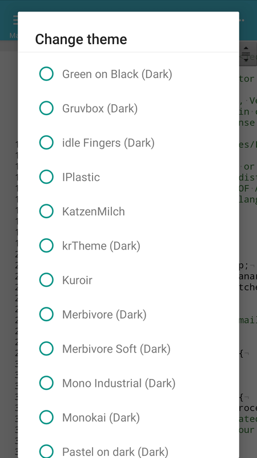Click the up arrow on editor stepper
This screenshot has height=458, width=257.
[246, 48]
